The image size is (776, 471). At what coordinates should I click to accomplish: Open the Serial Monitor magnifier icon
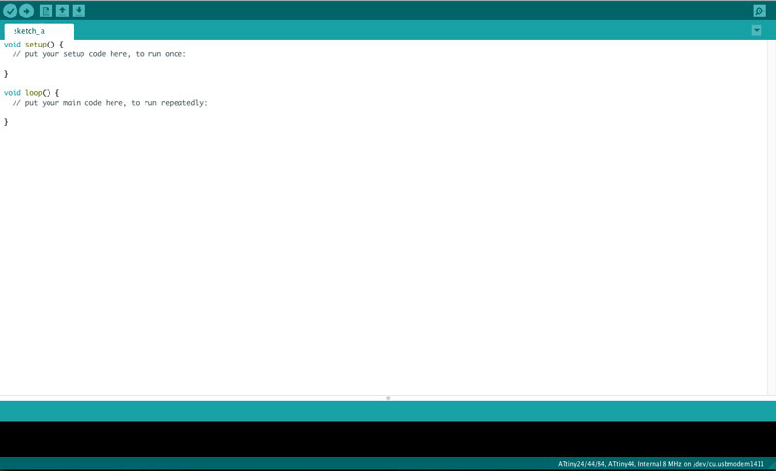pyautogui.click(x=760, y=11)
